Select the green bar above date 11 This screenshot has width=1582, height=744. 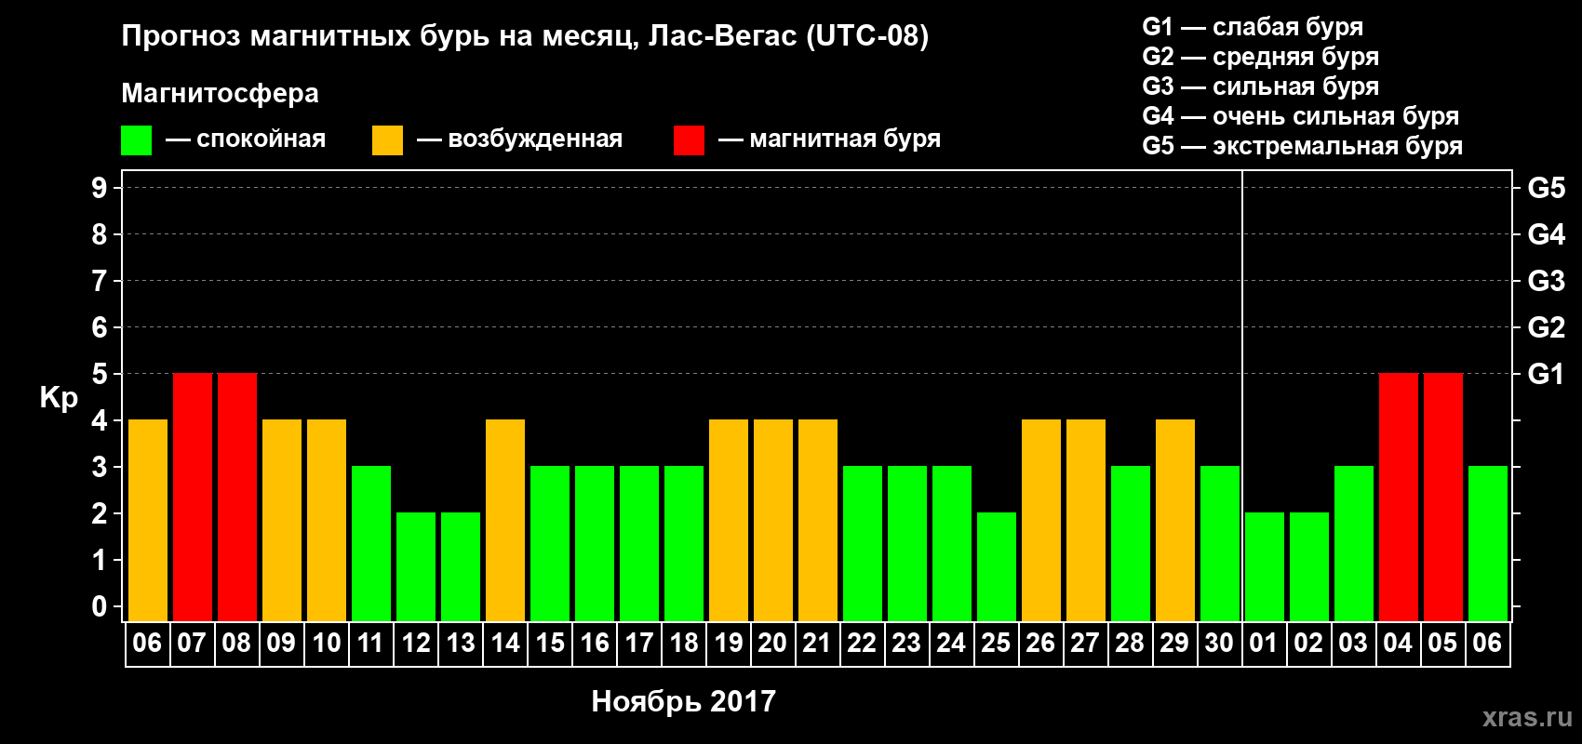(371, 544)
